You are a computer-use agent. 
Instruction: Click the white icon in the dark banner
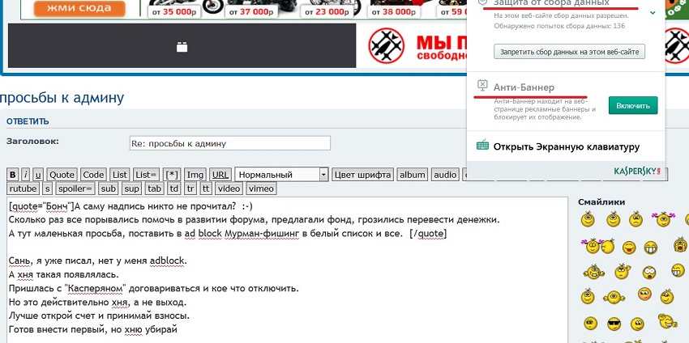(182, 47)
